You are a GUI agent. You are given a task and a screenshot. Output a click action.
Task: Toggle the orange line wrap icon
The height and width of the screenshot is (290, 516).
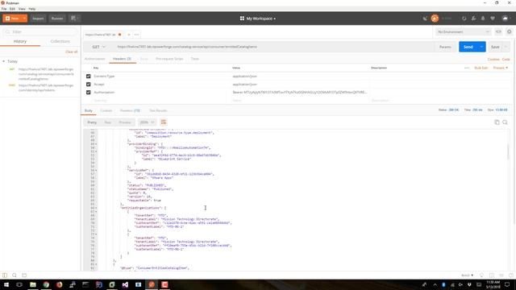point(164,122)
